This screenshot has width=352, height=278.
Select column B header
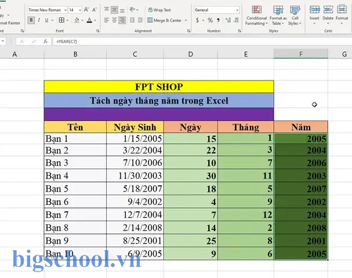75,54
